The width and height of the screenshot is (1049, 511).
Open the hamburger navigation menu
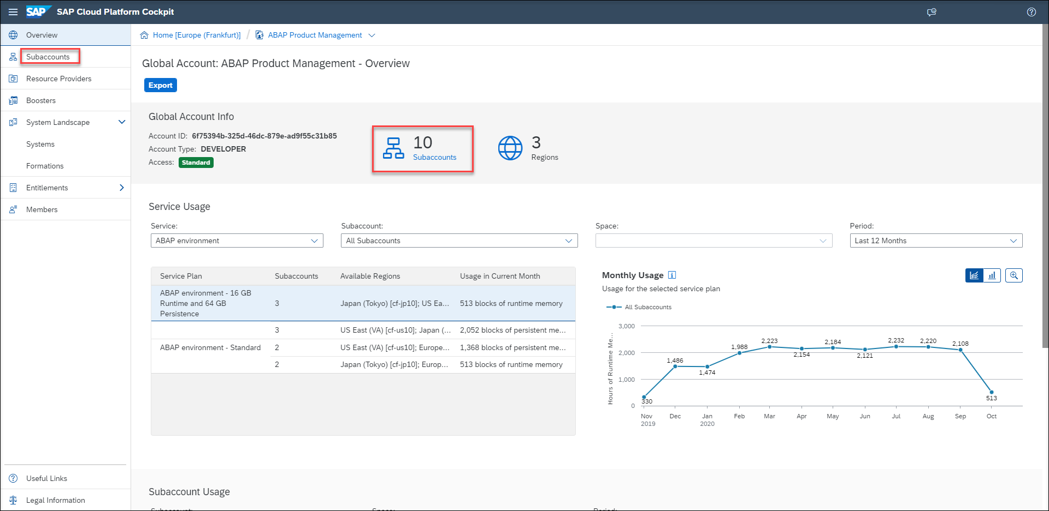point(13,12)
